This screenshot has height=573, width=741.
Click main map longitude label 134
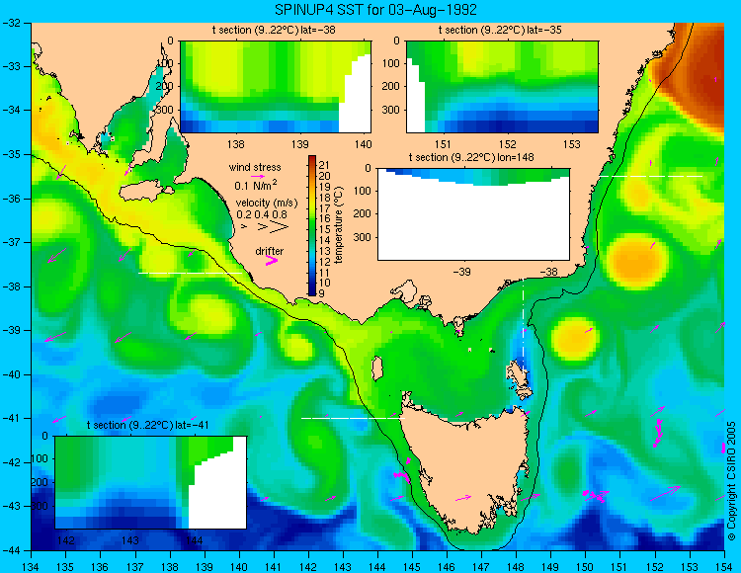coord(32,567)
